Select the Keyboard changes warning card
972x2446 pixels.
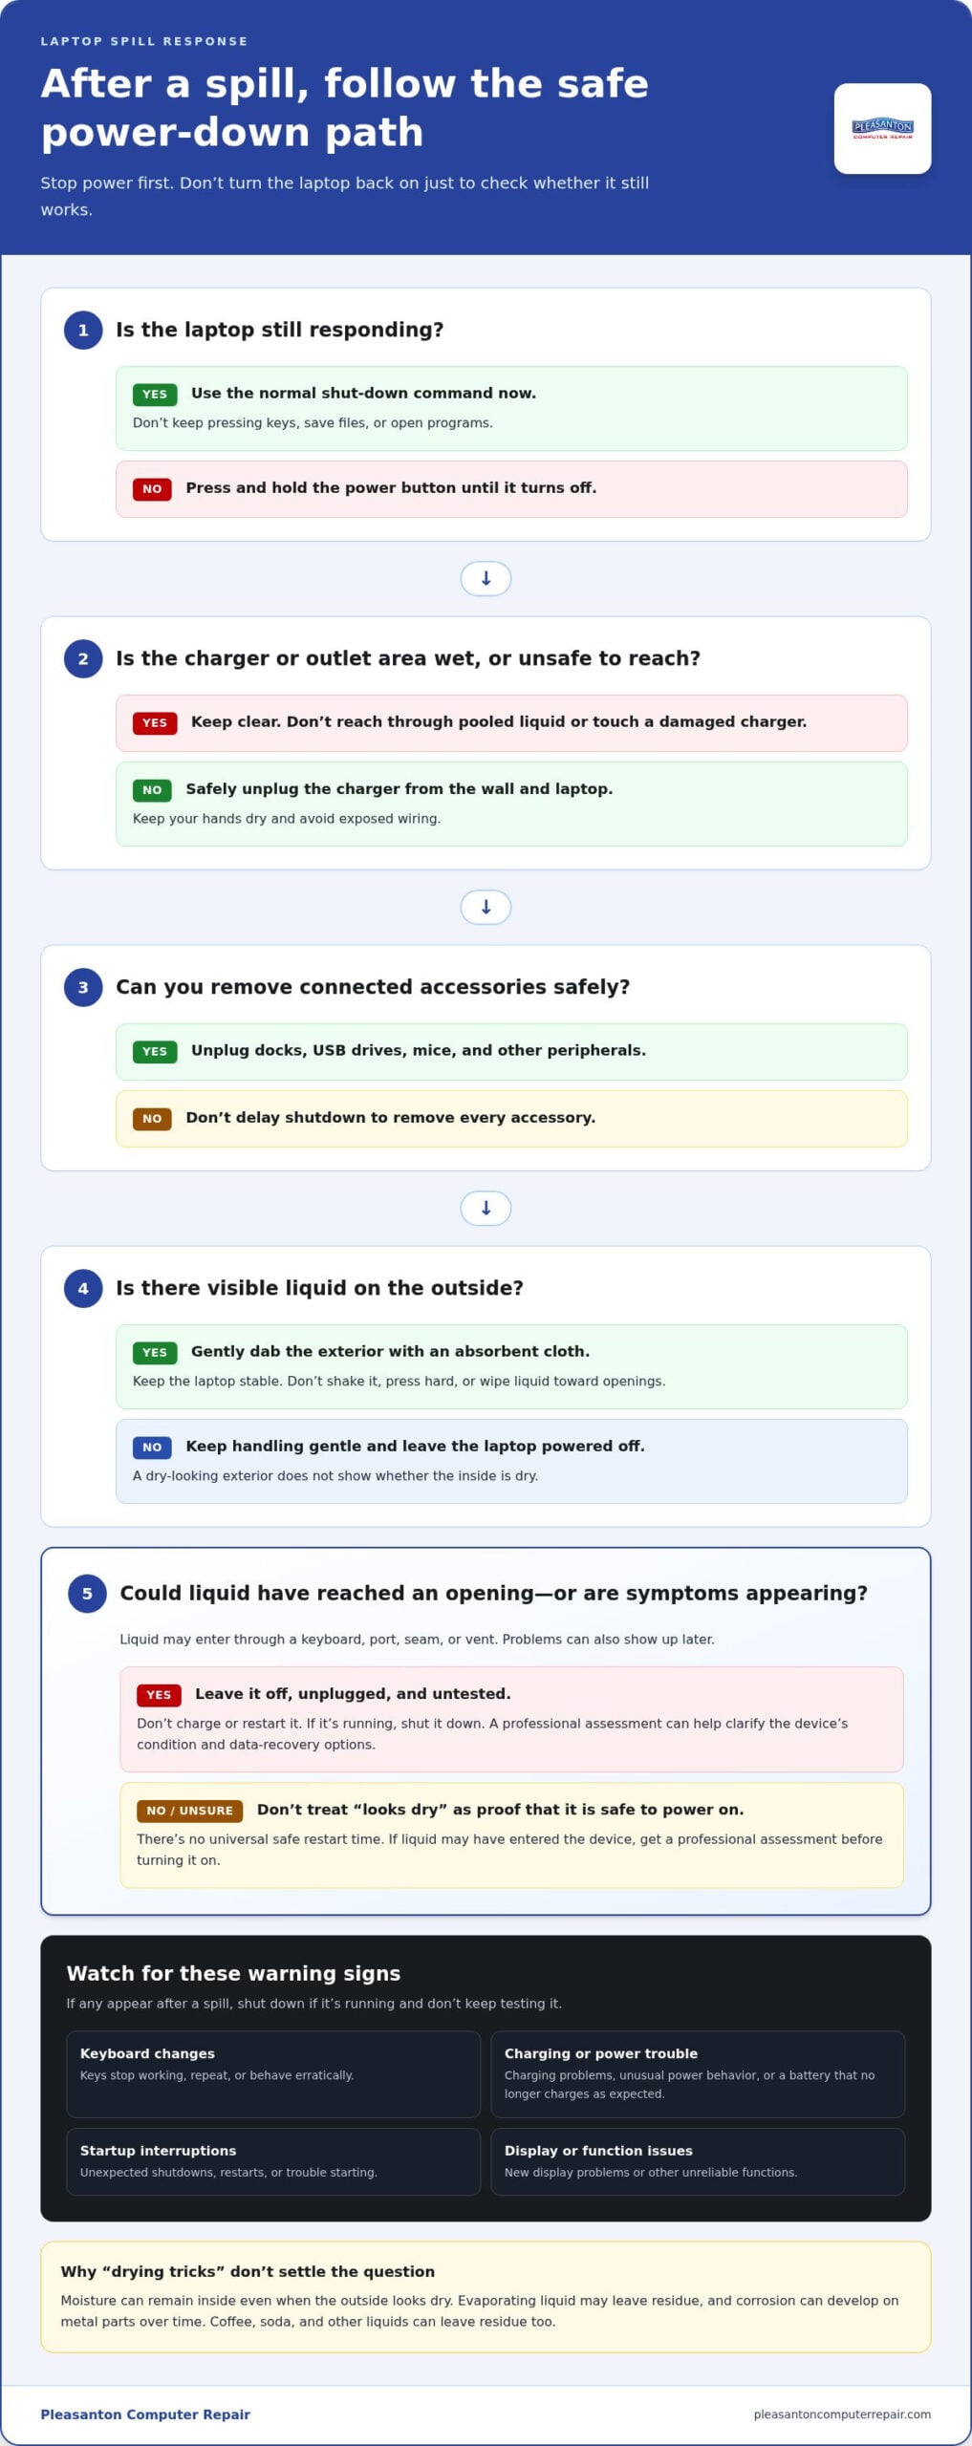click(x=273, y=2074)
